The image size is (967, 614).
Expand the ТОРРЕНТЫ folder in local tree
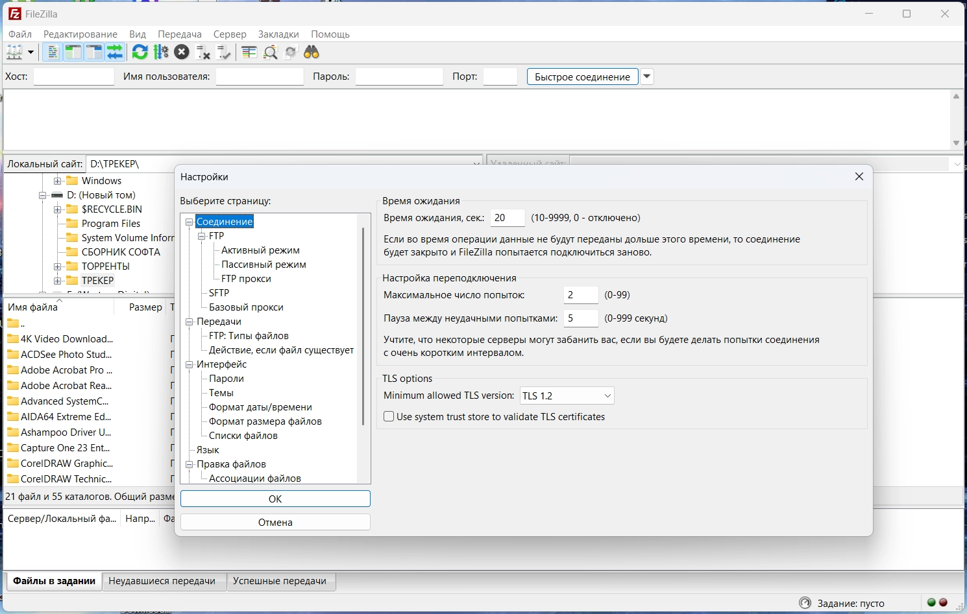point(58,266)
